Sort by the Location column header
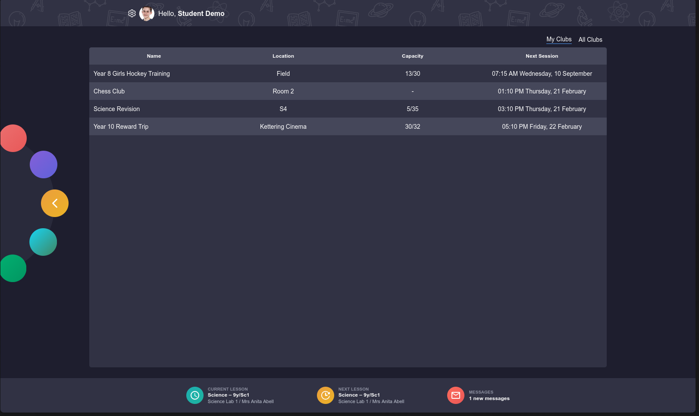The image size is (699, 416). 283,56
